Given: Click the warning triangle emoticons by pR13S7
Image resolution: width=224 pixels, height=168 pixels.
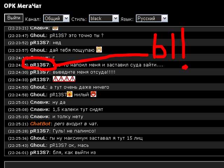Looking at the screenshot, I should (x=64, y=79).
